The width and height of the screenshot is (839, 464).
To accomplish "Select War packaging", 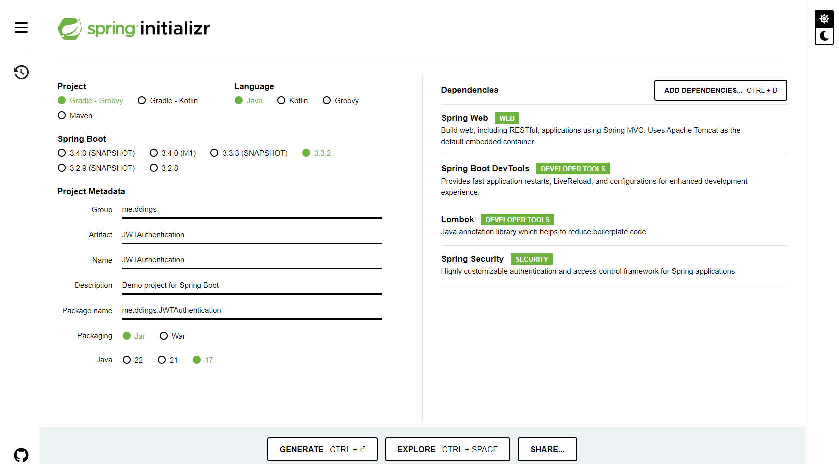I will click(172, 336).
